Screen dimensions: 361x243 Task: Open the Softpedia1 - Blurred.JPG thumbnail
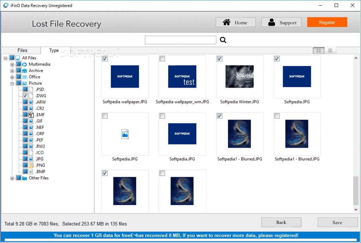[239, 134]
